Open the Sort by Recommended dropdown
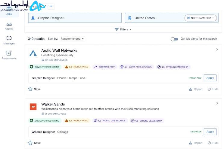The width and height of the screenshot is (224, 151). click(x=72, y=39)
